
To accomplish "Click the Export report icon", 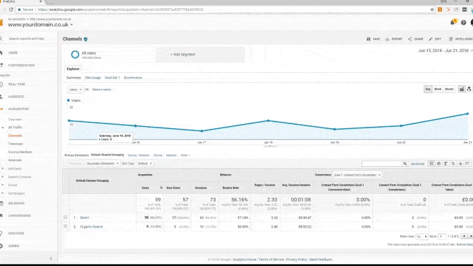I will [387, 39].
